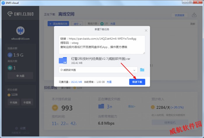Click the 1.93 GB current balance text
This screenshot has height=138, width=204.
(101, 82)
